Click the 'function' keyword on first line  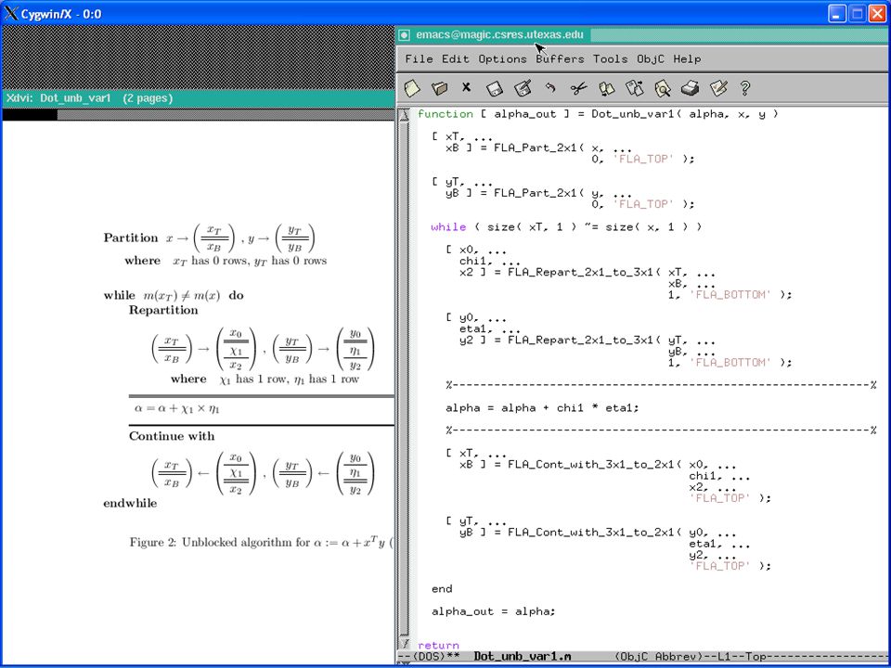[x=445, y=113]
